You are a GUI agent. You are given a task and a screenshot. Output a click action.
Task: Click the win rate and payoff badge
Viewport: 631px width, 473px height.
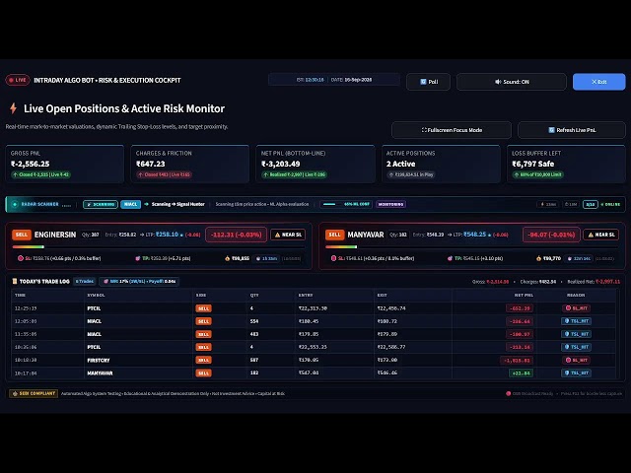click(x=140, y=281)
